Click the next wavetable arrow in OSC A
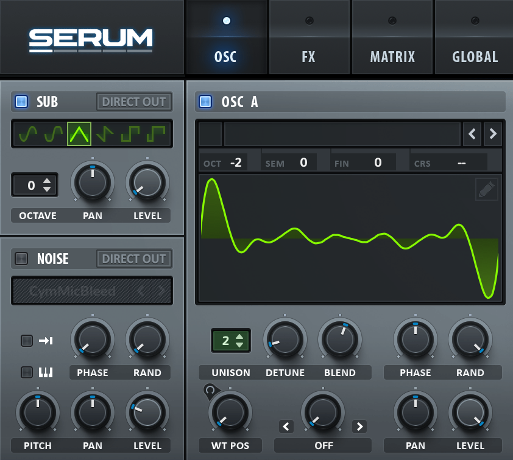Screen dimensions: 513x460 pyautogui.click(x=492, y=134)
